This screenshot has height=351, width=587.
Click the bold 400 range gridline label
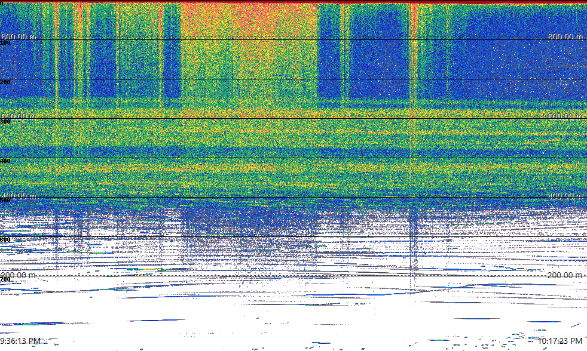click(5, 161)
